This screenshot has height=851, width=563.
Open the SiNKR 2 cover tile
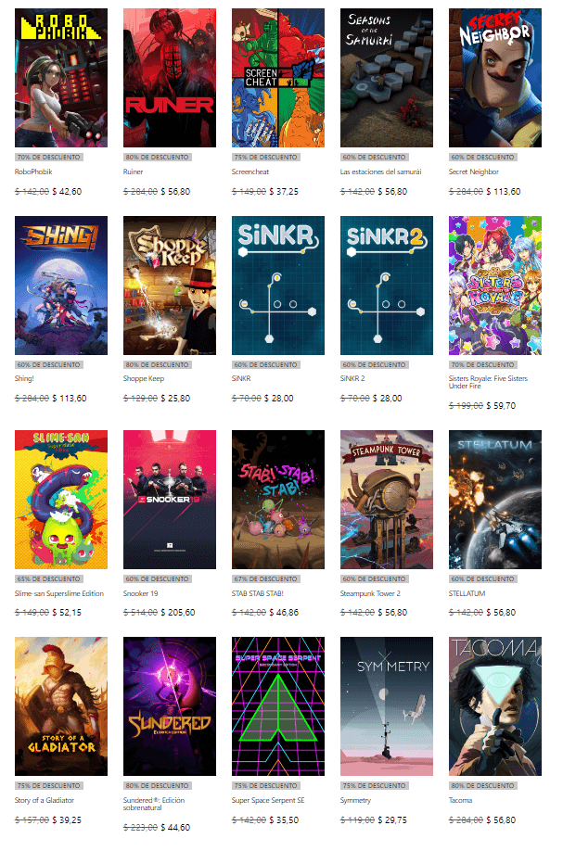387,286
